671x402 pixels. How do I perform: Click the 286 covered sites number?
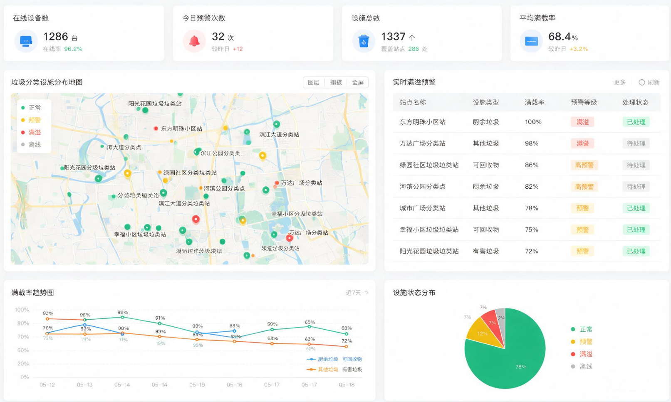pyautogui.click(x=413, y=49)
